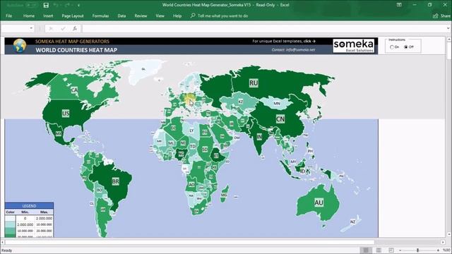Click the LY label on Libya
Image resolution: width=452 pixels, height=254 pixels.
pos(191,131)
